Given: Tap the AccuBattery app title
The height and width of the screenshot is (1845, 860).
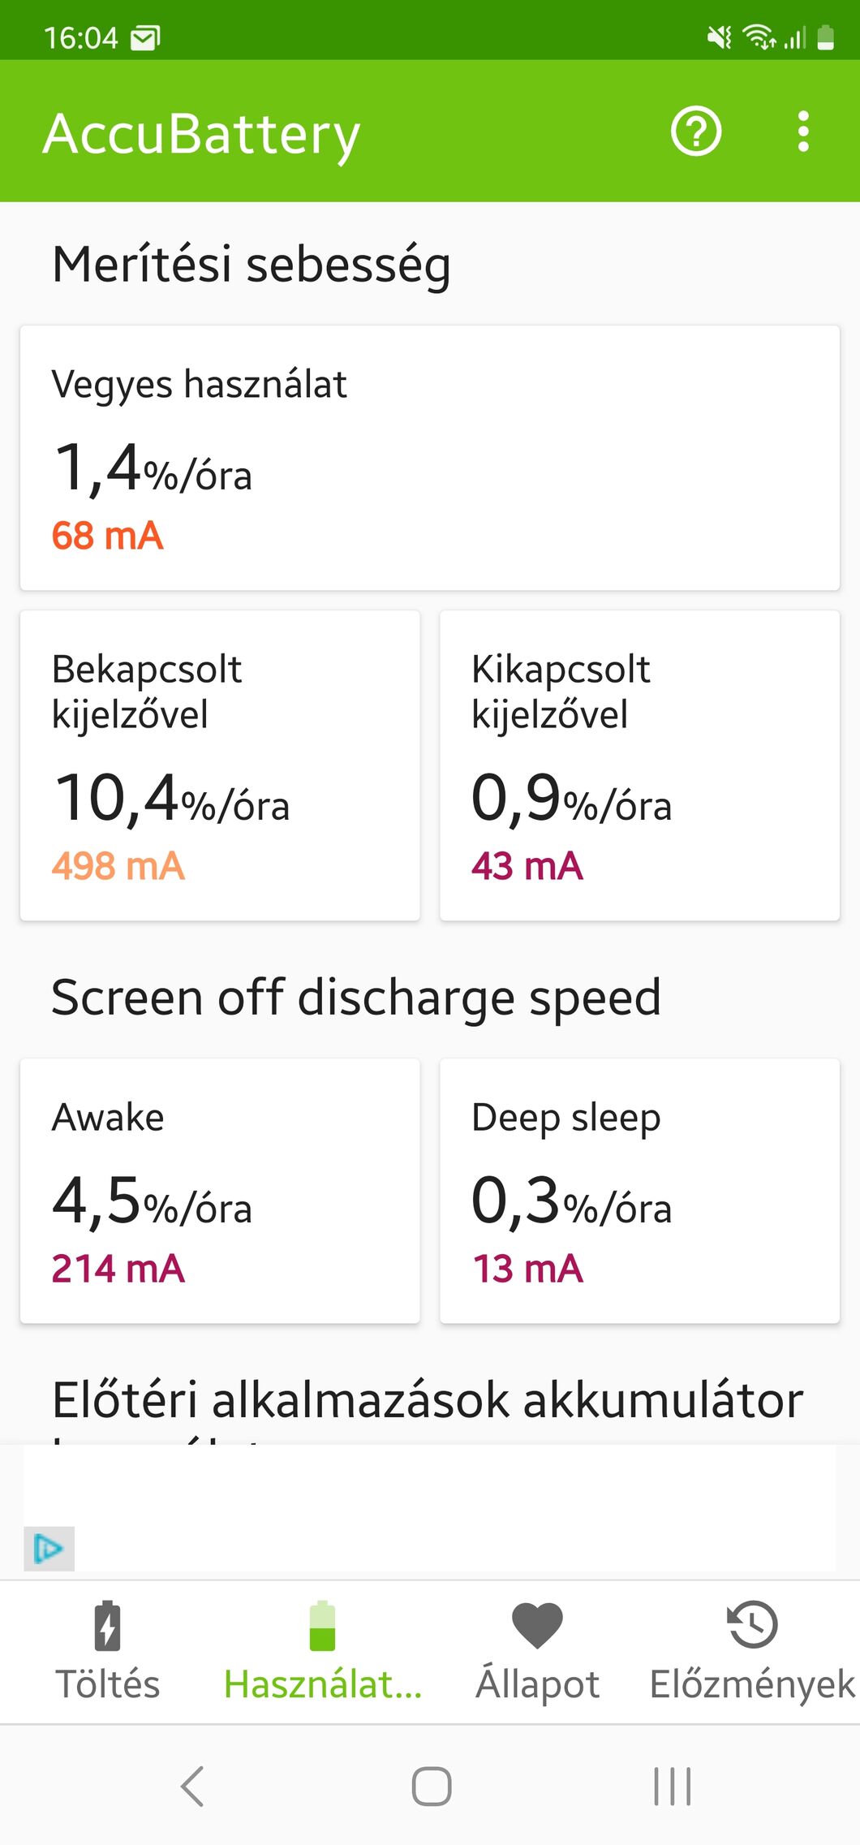Looking at the screenshot, I should tap(201, 134).
